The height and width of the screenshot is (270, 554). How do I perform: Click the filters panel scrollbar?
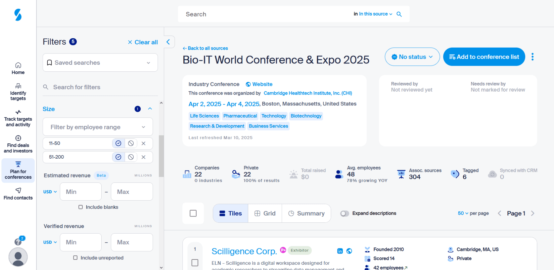coord(161,156)
